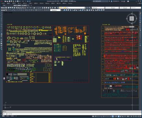Click Plot in the quick access toolbar
142x118 pixels.
pos(18,1)
